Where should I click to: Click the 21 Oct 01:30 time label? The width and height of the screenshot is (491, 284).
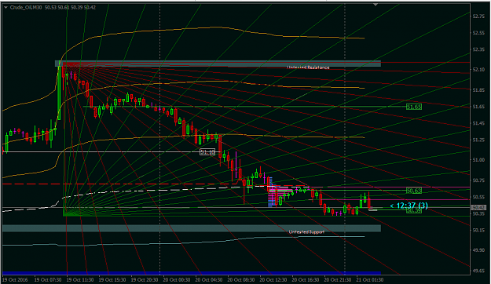click(x=370, y=279)
